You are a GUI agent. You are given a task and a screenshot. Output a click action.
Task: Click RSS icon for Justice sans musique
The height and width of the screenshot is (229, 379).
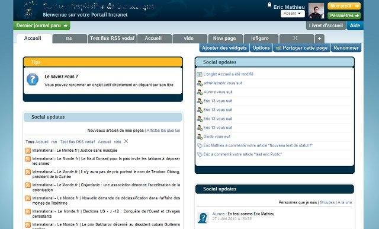pyautogui.click(x=28, y=151)
